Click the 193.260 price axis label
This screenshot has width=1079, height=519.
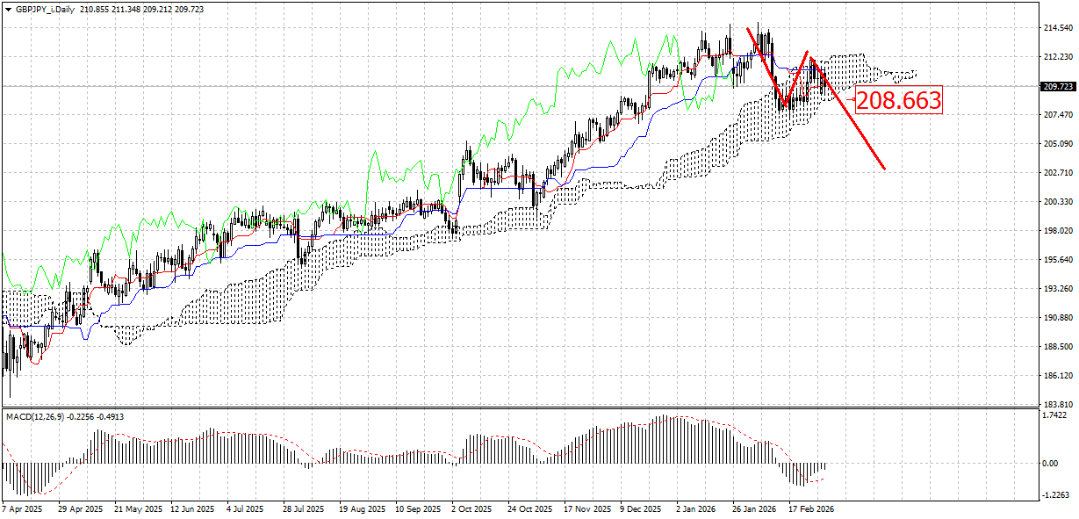click(x=1058, y=289)
